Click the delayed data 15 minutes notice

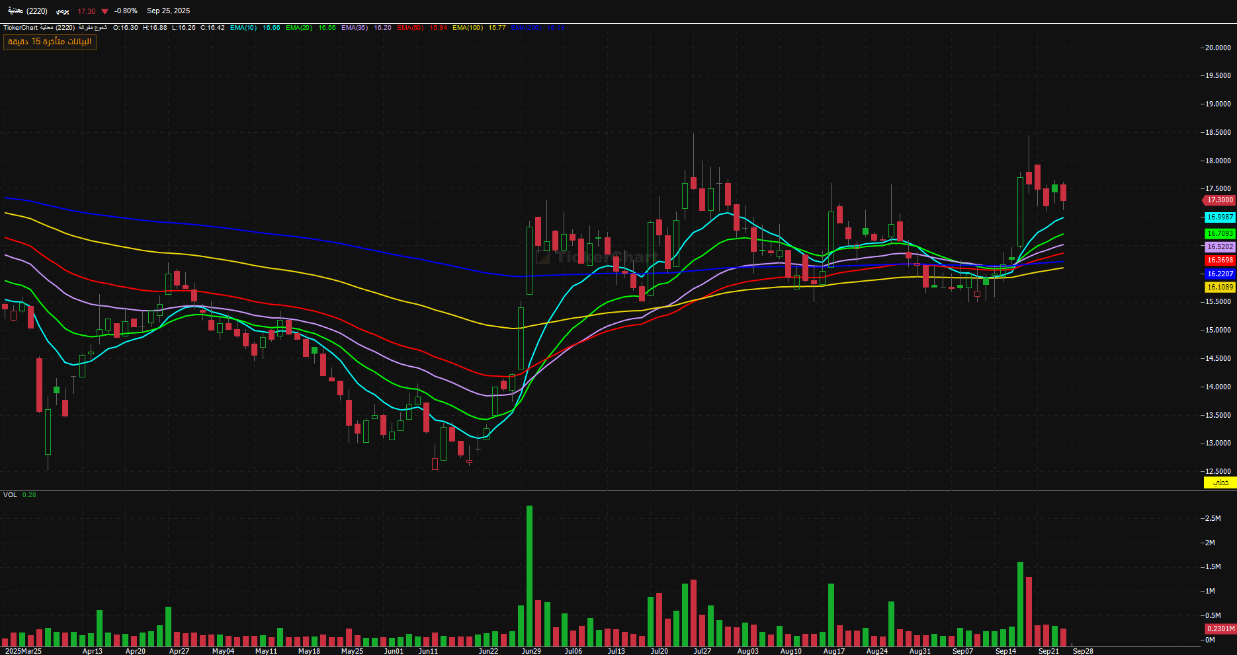(x=50, y=42)
